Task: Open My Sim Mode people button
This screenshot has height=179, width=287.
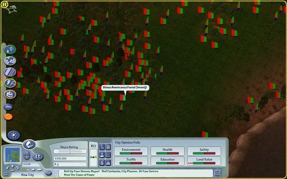Action: pos(38,156)
